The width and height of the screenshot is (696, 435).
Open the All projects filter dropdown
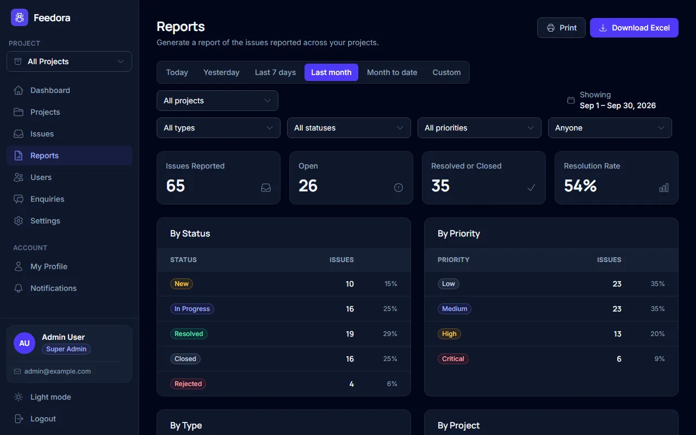pos(217,101)
